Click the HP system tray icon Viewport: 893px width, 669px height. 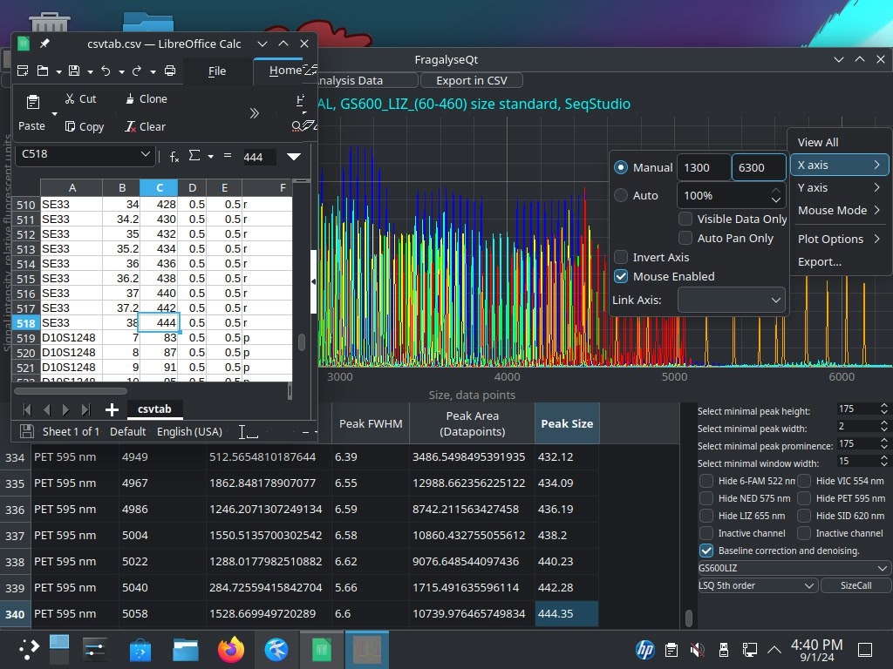[644, 649]
